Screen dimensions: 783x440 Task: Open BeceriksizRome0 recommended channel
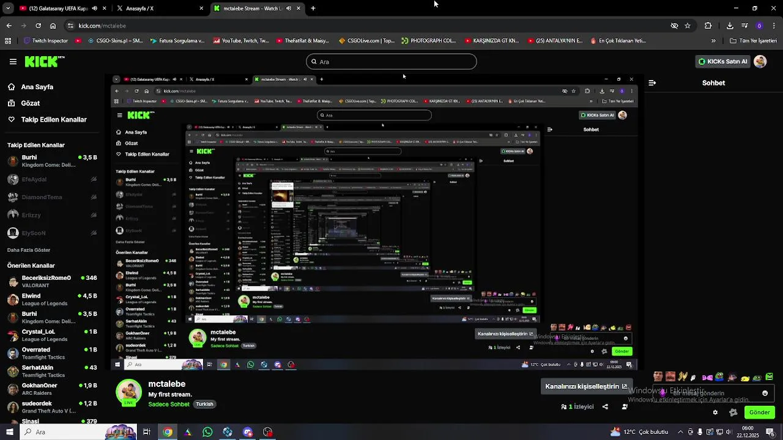point(52,281)
